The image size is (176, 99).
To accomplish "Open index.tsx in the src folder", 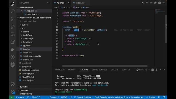I will (34, 53).
